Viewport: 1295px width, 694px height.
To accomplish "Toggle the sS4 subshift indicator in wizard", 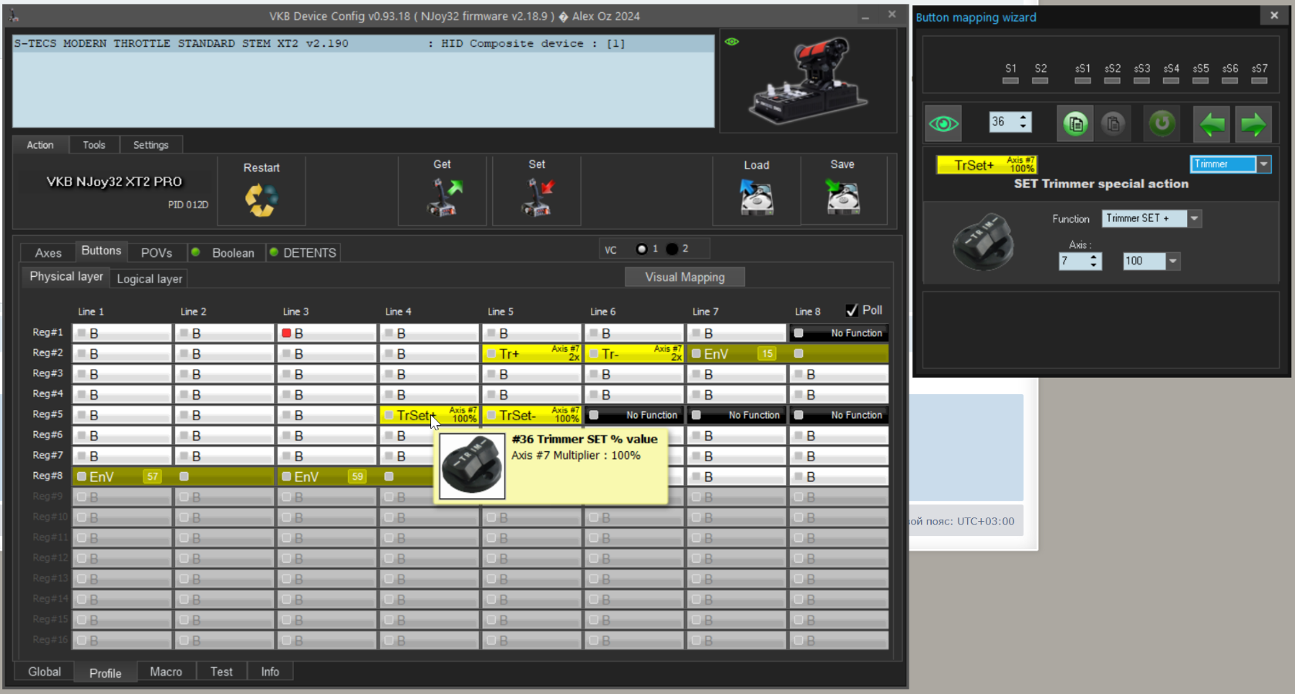I will [1172, 80].
